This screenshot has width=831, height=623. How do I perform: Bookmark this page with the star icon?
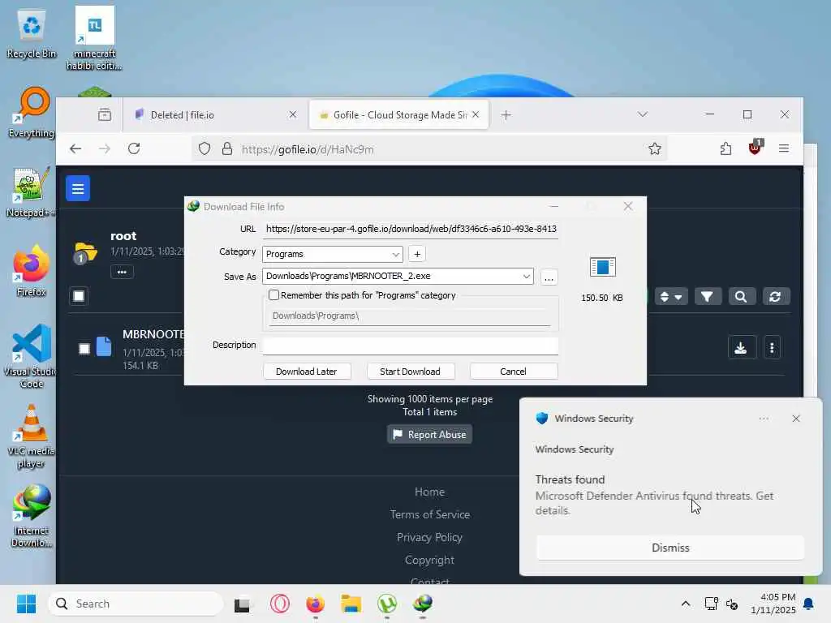tap(655, 149)
